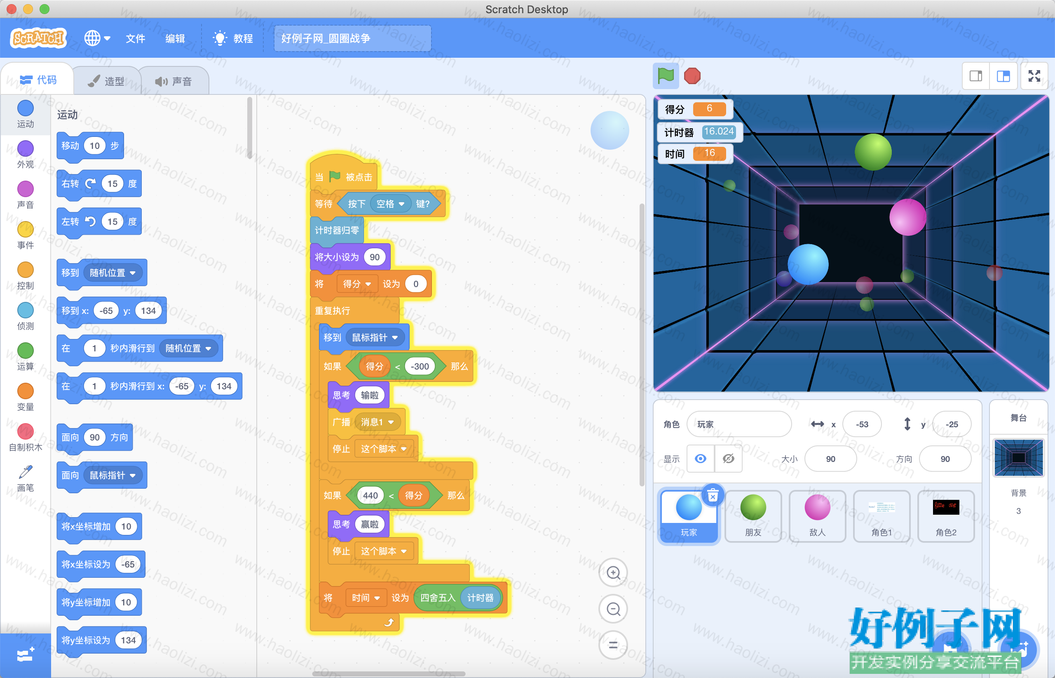1055x678 pixels.
Task: Open 这个脚本 dropdown under 思考 输啦
Action: [384, 449]
